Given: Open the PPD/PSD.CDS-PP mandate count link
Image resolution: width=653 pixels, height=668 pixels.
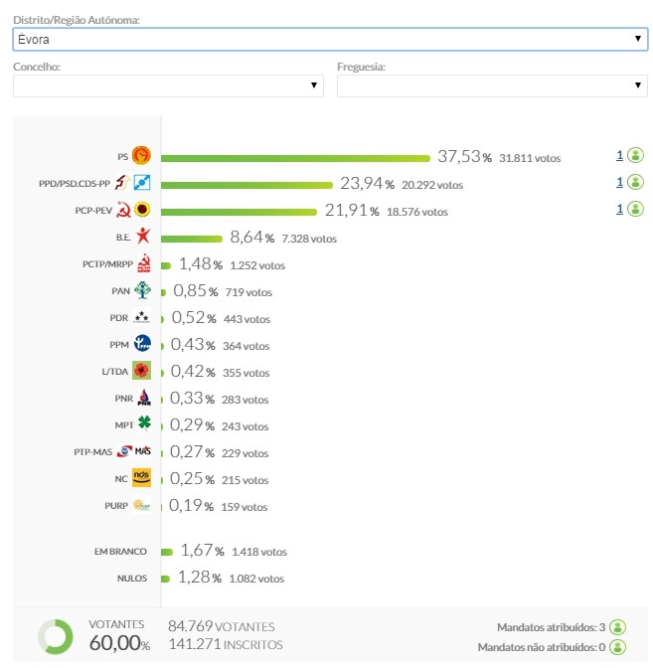Looking at the screenshot, I should pyautogui.click(x=619, y=182).
